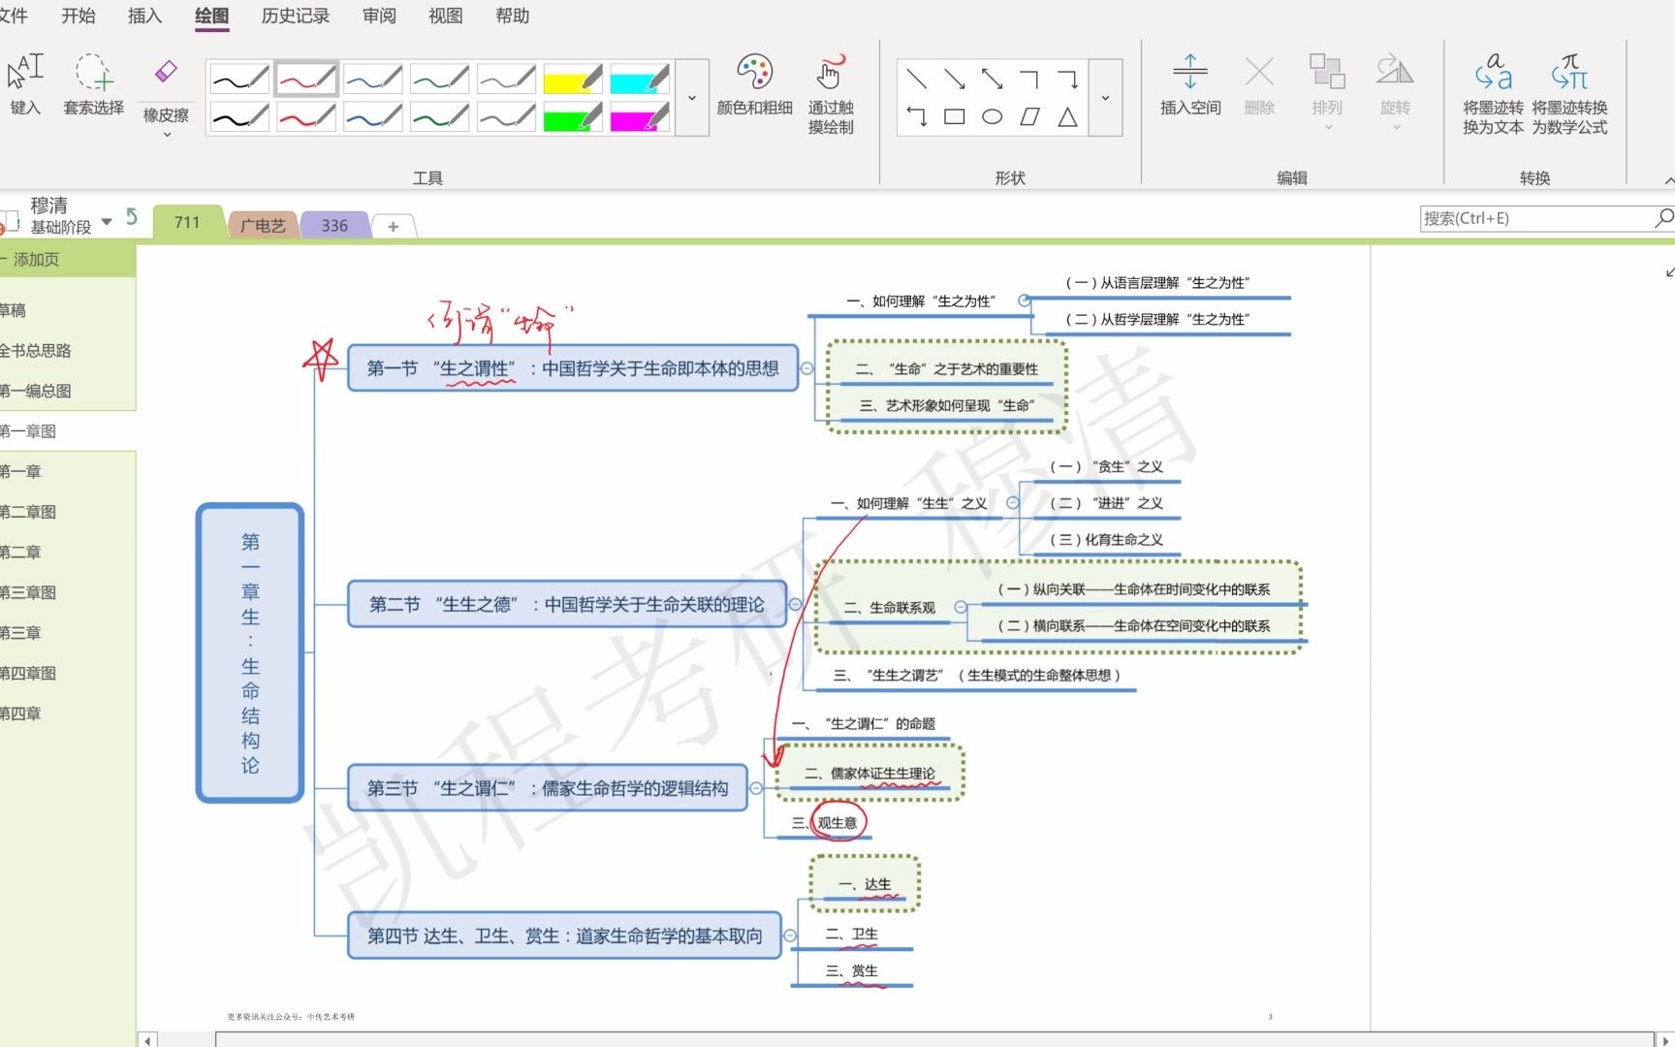The width and height of the screenshot is (1675, 1047).
Task: Click the notebook undo arrow icon
Action: [132, 218]
